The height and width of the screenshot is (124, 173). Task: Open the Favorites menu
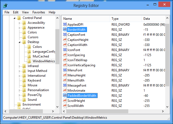pos(39,12)
